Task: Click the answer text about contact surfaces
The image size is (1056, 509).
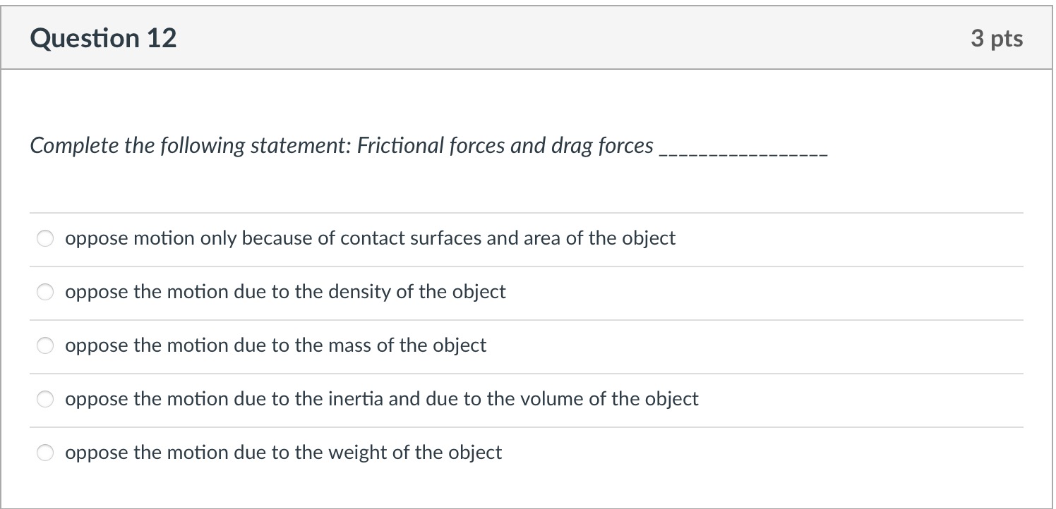Action: click(x=370, y=238)
